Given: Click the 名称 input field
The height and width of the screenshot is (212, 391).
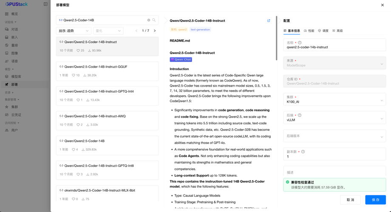Looking at the screenshot, I should [x=334, y=45].
